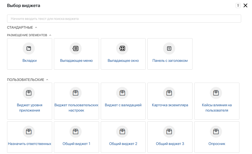The height and width of the screenshot is (154, 252).
Task: Click the Общий виджет 3 label
Action: (x=170, y=144)
